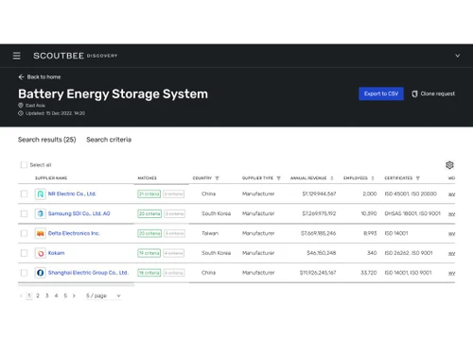Screen dimensions: 473x354
Task: Click the Kokam company logo
Action: [x=41, y=253]
